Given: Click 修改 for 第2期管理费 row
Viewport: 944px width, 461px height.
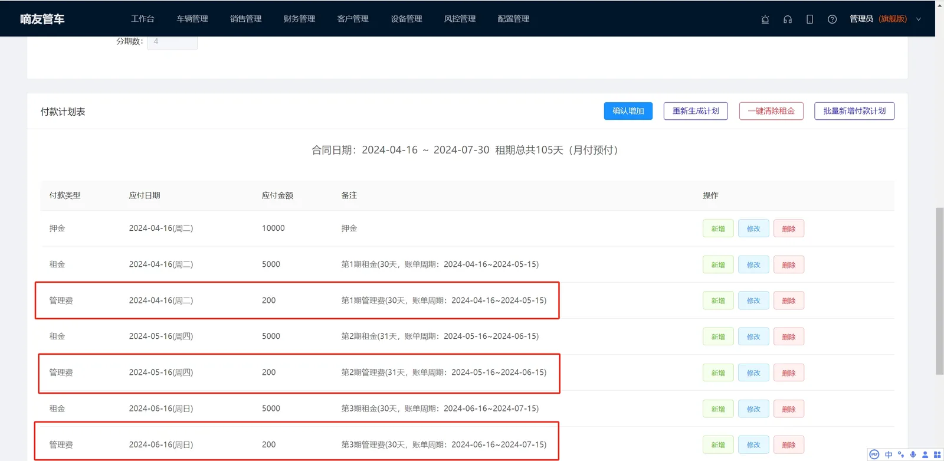Looking at the screenshot, I should pos(753,372).
